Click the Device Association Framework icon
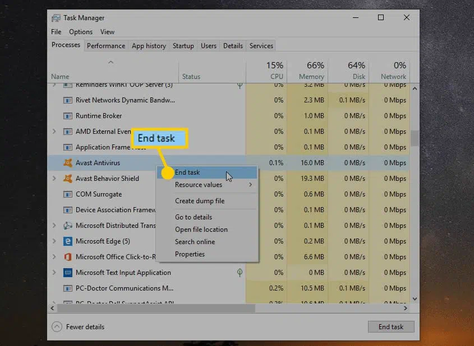Viewport: 474px width, 346px height. pyautogui.click(x=68, y=210)
